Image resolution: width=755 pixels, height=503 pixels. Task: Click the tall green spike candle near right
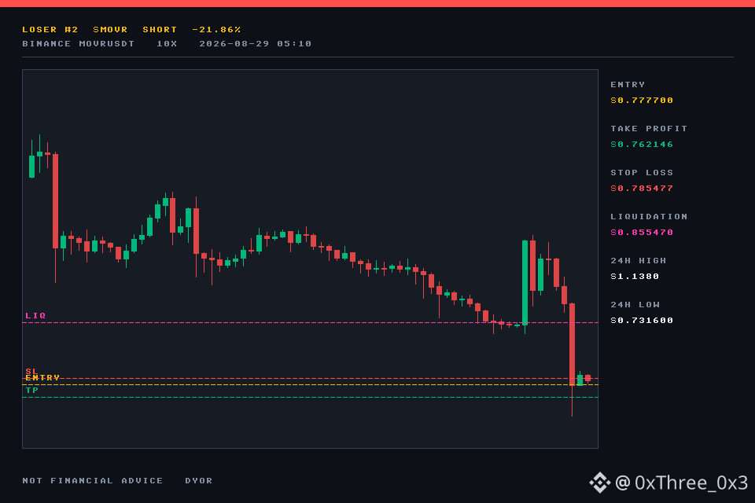[525, 283]
